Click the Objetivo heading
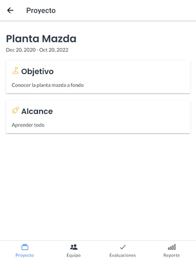Image resolution: width=196 pixels, height=261 pixels. point(37,71)
